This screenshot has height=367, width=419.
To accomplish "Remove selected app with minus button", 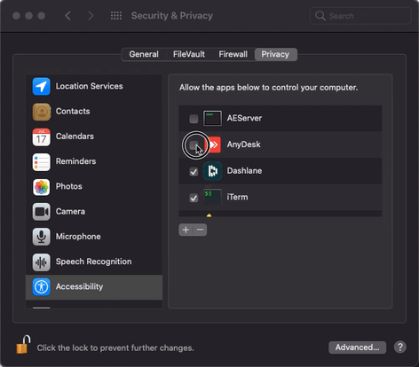I will pyautogui.click(x=200, y=230).
